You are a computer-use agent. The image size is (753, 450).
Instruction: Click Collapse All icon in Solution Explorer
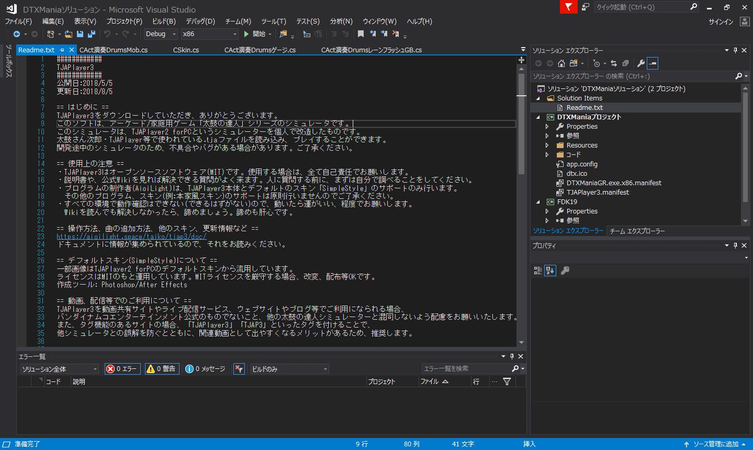pos(625,63)
